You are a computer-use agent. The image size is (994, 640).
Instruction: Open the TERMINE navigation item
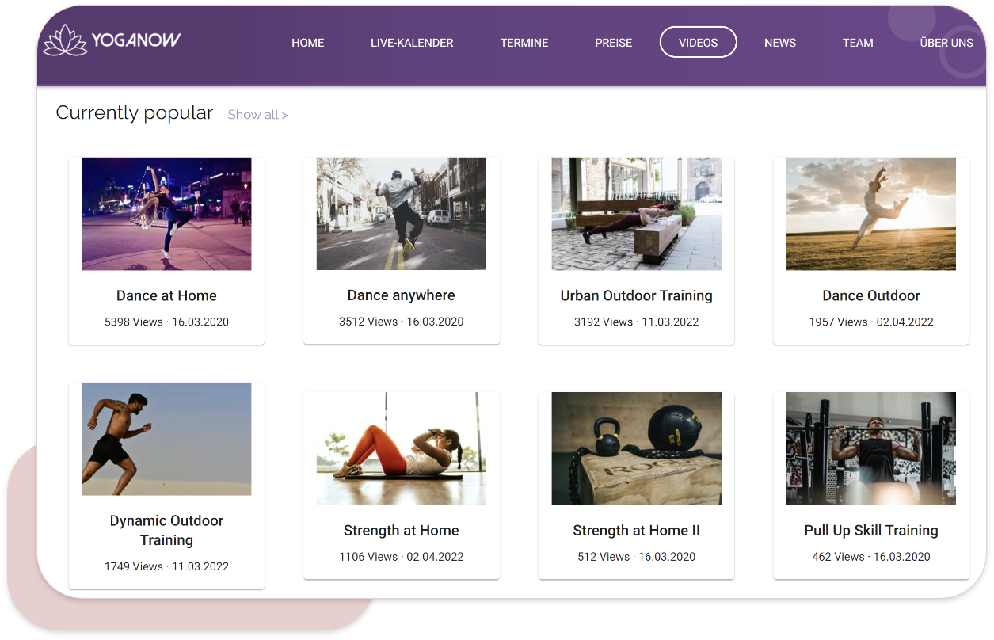pos(524,43)
